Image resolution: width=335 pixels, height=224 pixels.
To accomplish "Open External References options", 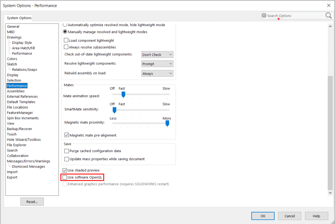I will coord(22,96).
